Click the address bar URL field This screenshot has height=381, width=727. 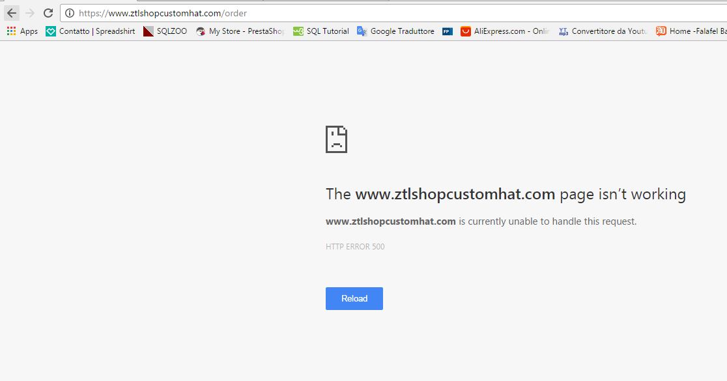tap(393, 13)
